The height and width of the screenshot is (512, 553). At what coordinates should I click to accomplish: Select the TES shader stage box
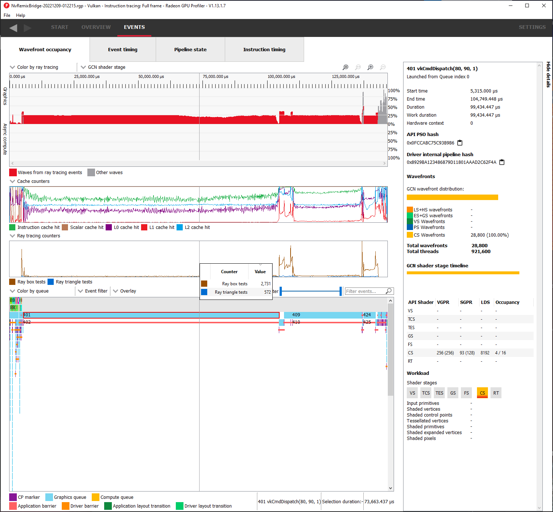pyautogui.click(x=439, y=393)
